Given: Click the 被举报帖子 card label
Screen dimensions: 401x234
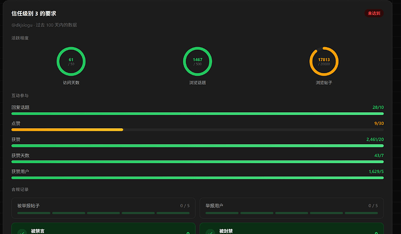Looking at the screenshot, I should (x=28, y=206).
